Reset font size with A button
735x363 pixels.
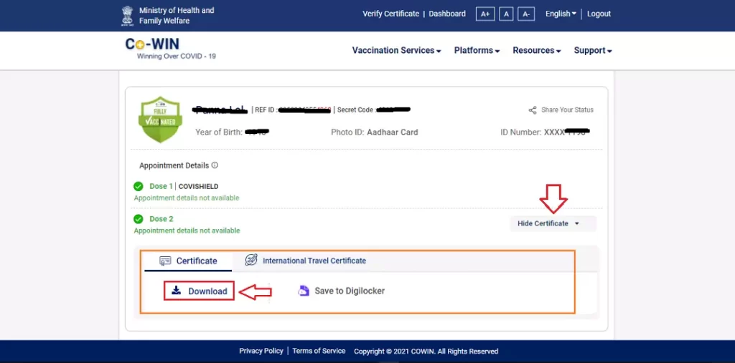point(506,14)
